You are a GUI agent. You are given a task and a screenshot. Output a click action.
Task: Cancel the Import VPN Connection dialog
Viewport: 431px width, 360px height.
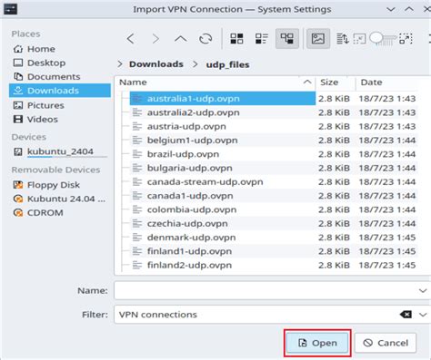(386, 343)
